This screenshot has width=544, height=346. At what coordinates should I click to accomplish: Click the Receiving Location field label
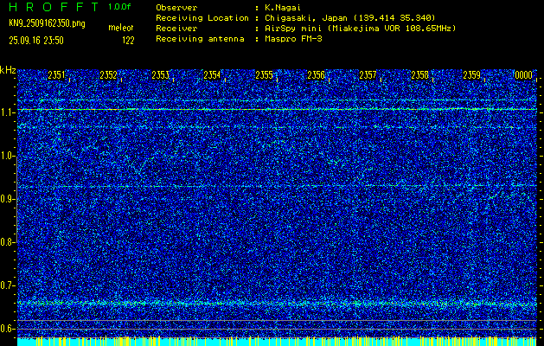click(202, 17)
